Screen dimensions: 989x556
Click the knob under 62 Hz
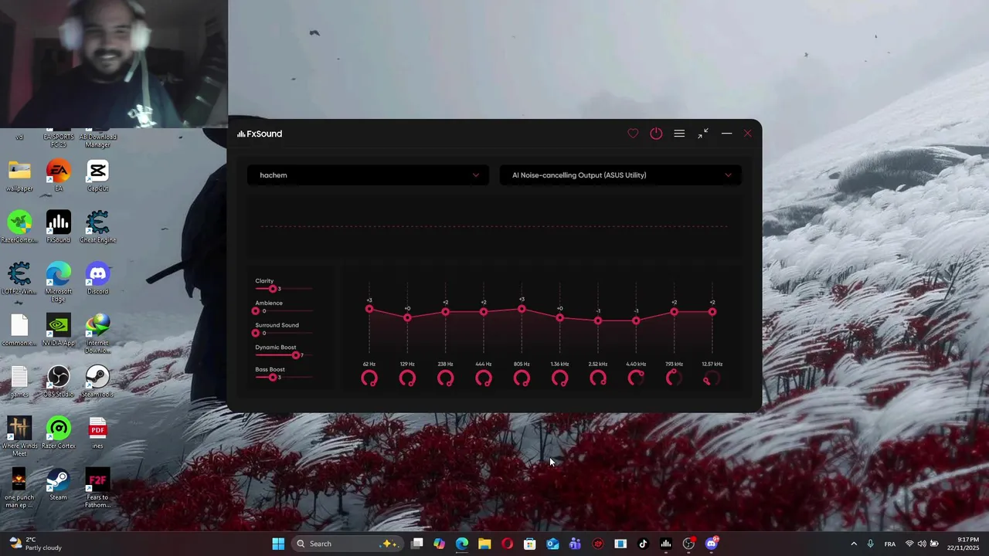(x=369, y=378)
